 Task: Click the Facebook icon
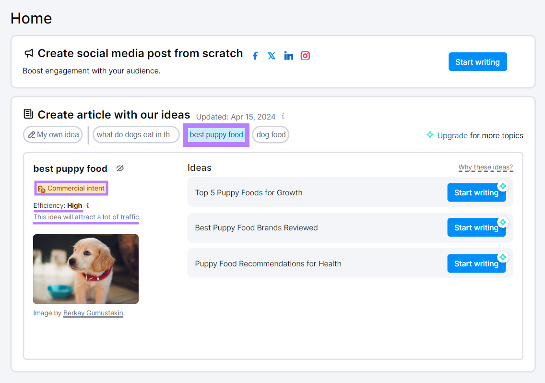click(255, 56)
